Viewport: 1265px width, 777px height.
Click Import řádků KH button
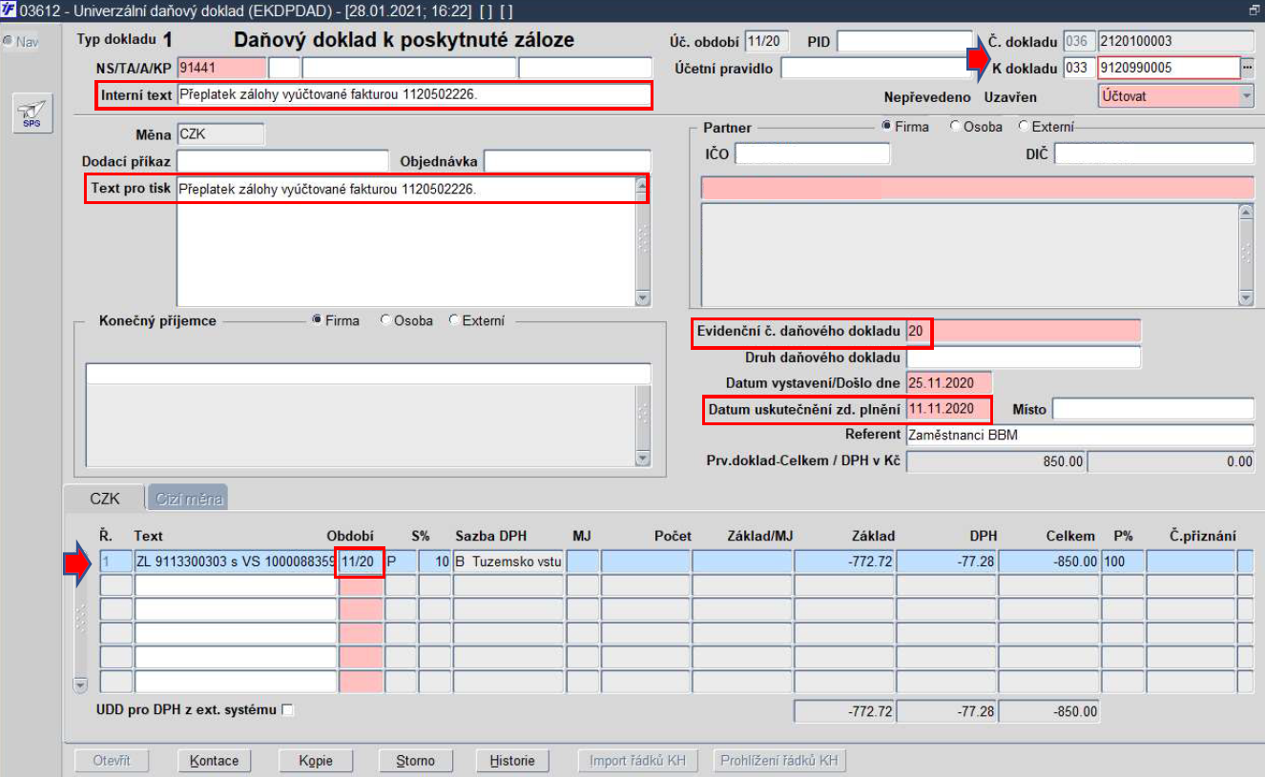637,761
